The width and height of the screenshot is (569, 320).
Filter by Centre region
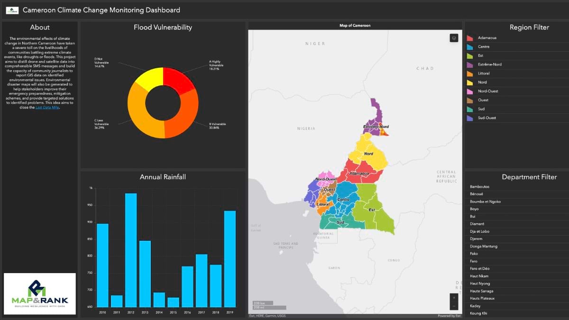[x=516, y=46]
